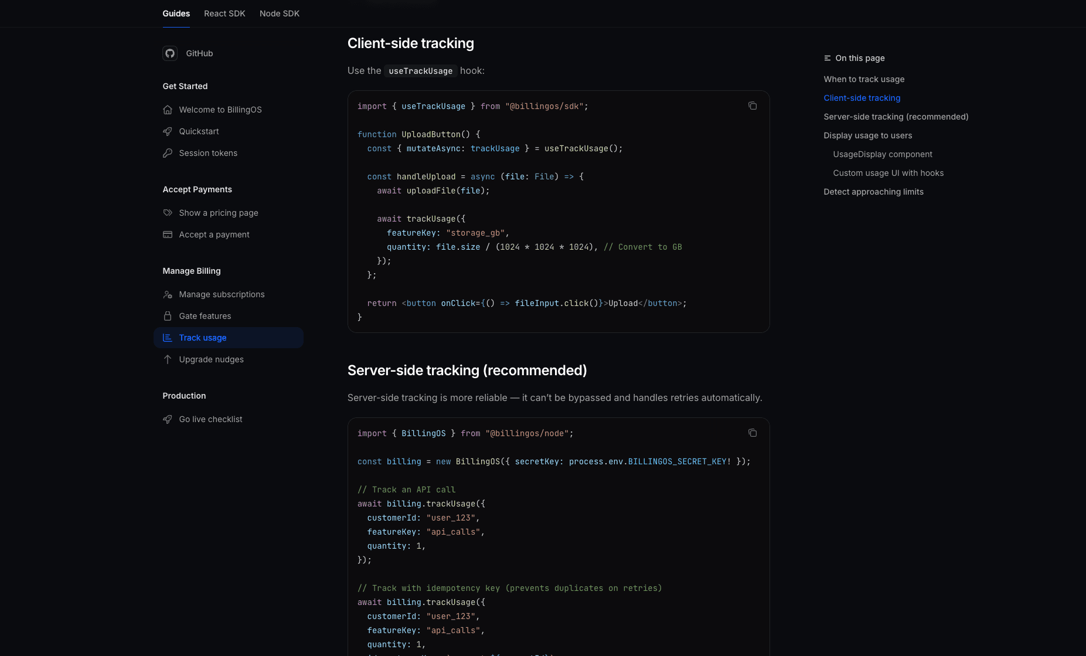
Task: Jump to UsageDisplay component subsection
Action: click(883, 154)
